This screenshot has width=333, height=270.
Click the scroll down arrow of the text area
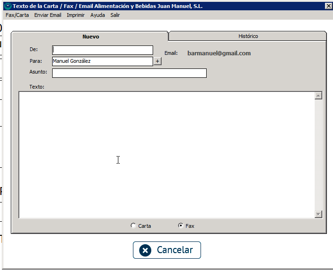tap(318, 214)
